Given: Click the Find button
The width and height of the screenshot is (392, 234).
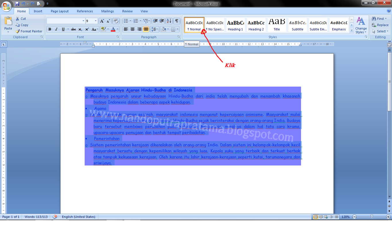Looking at the screenshot, I should tap(379, 19).
